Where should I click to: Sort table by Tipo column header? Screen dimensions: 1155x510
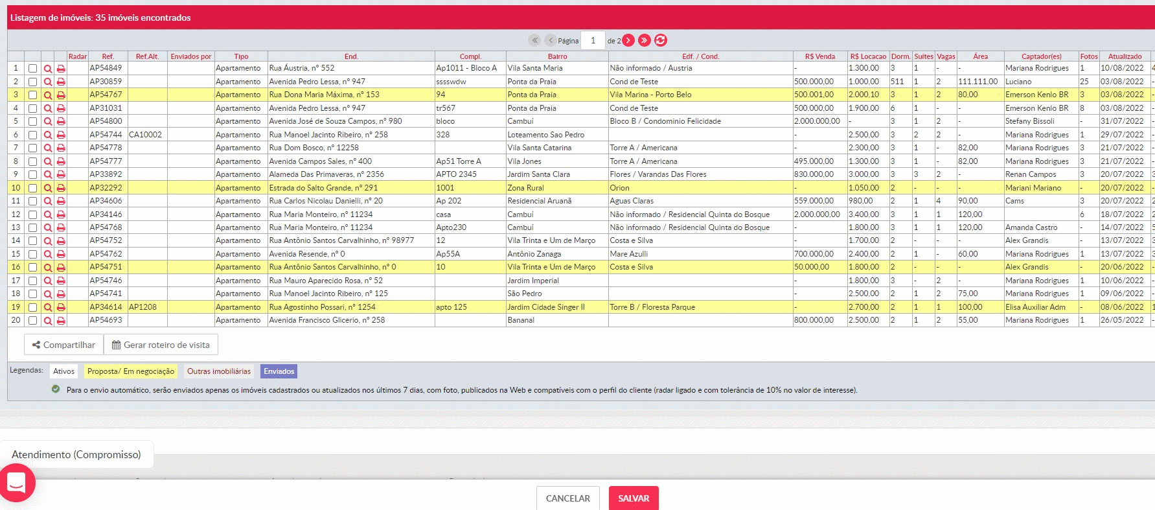[x=241, y=56]
